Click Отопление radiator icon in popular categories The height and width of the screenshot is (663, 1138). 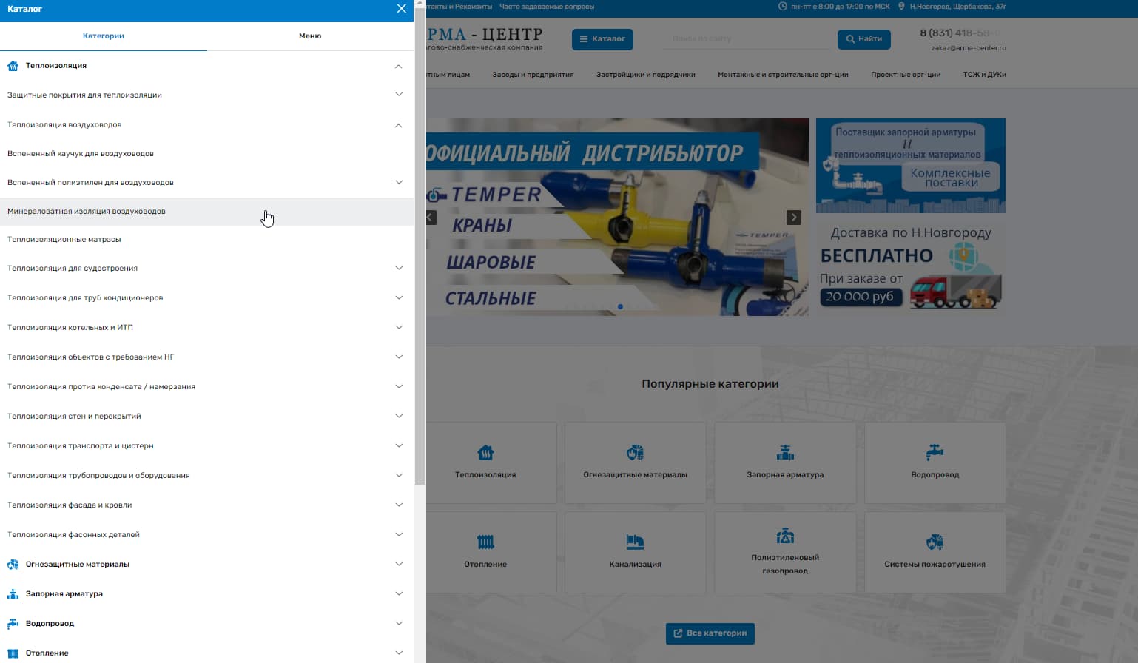[x=485, y=542]
